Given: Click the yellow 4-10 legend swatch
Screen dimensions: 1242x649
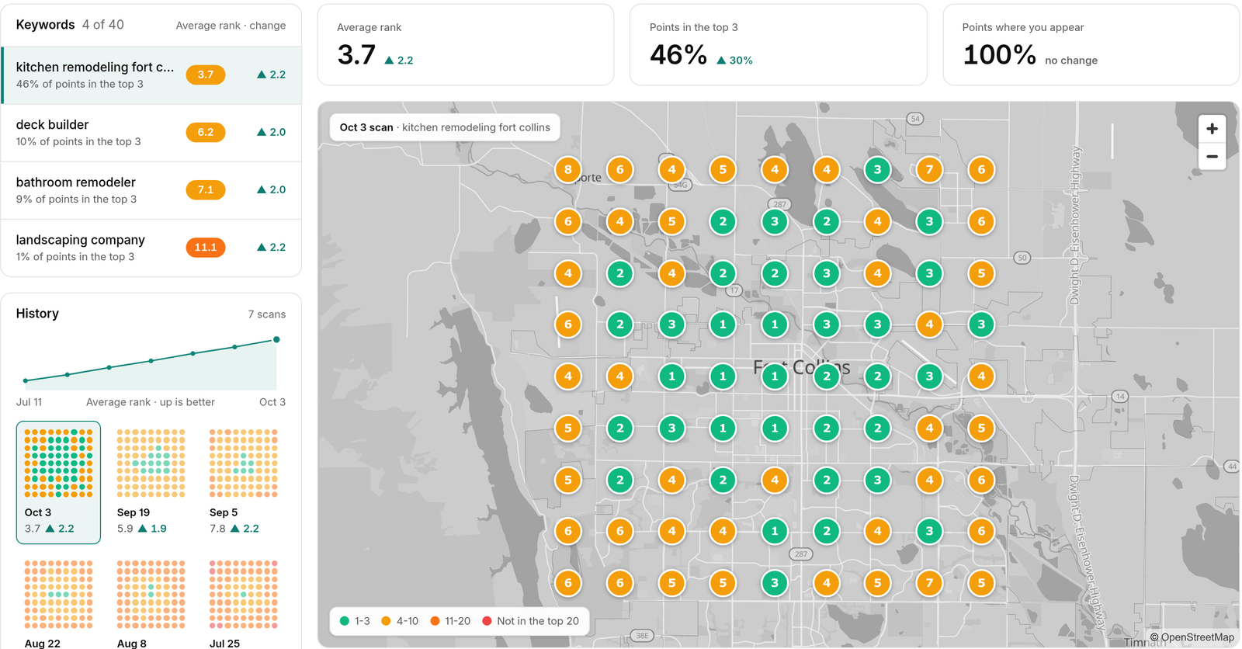Looking at the screenshot, I should (386, 621).
